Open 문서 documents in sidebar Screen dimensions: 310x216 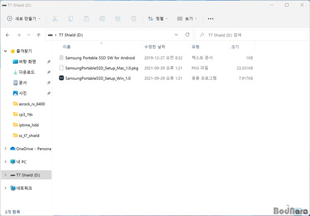(x=23, y=83)
